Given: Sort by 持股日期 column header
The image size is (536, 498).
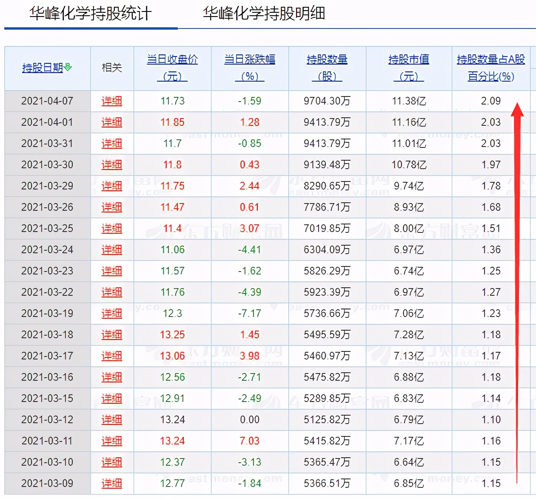Looking at the screenshot, I should point(43,68).
